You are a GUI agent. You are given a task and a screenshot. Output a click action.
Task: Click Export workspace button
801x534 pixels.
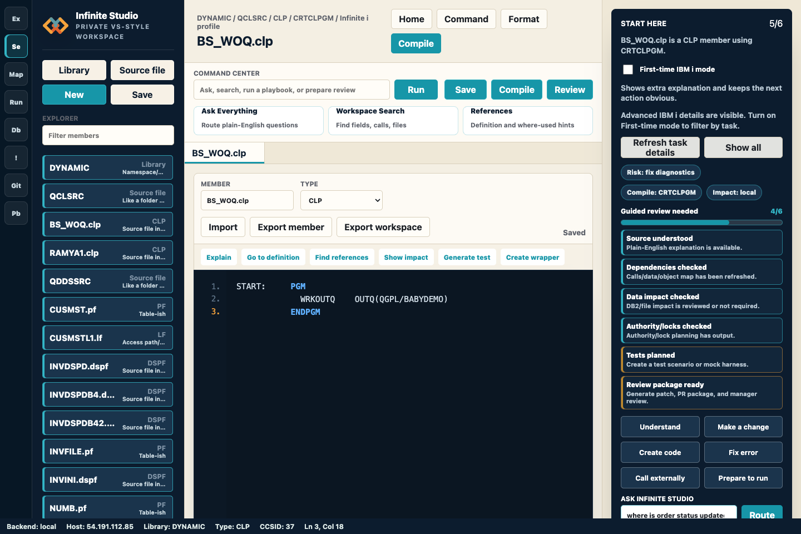pyautogui.click(x=383, y=227)
